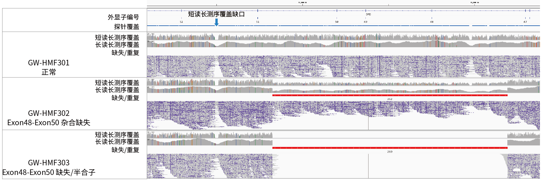Click exon number 48 label
Image resolution: width=542 pixels, height=181 pixels.
click(431, 22)
